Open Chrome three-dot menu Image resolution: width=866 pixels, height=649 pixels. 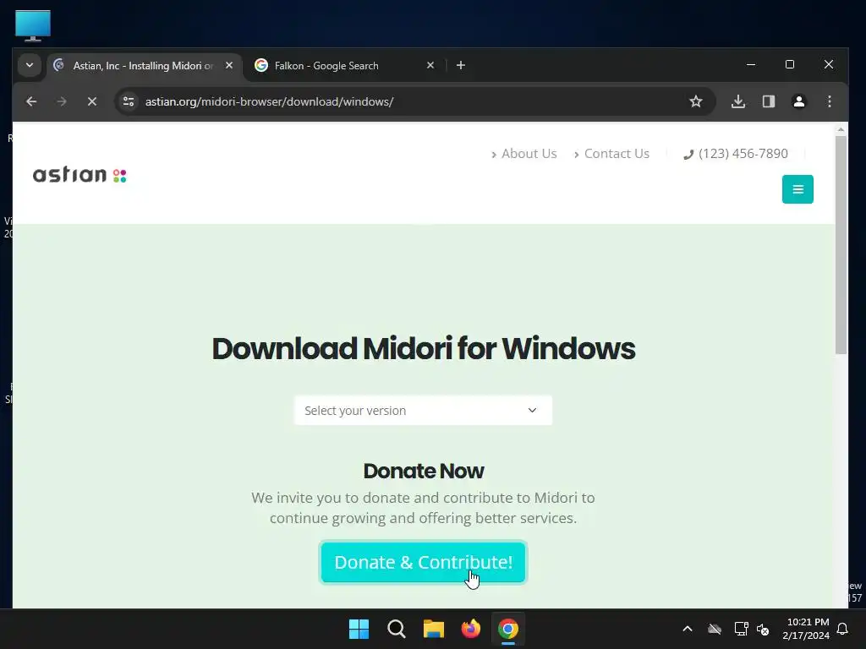(x=830, y=101)
